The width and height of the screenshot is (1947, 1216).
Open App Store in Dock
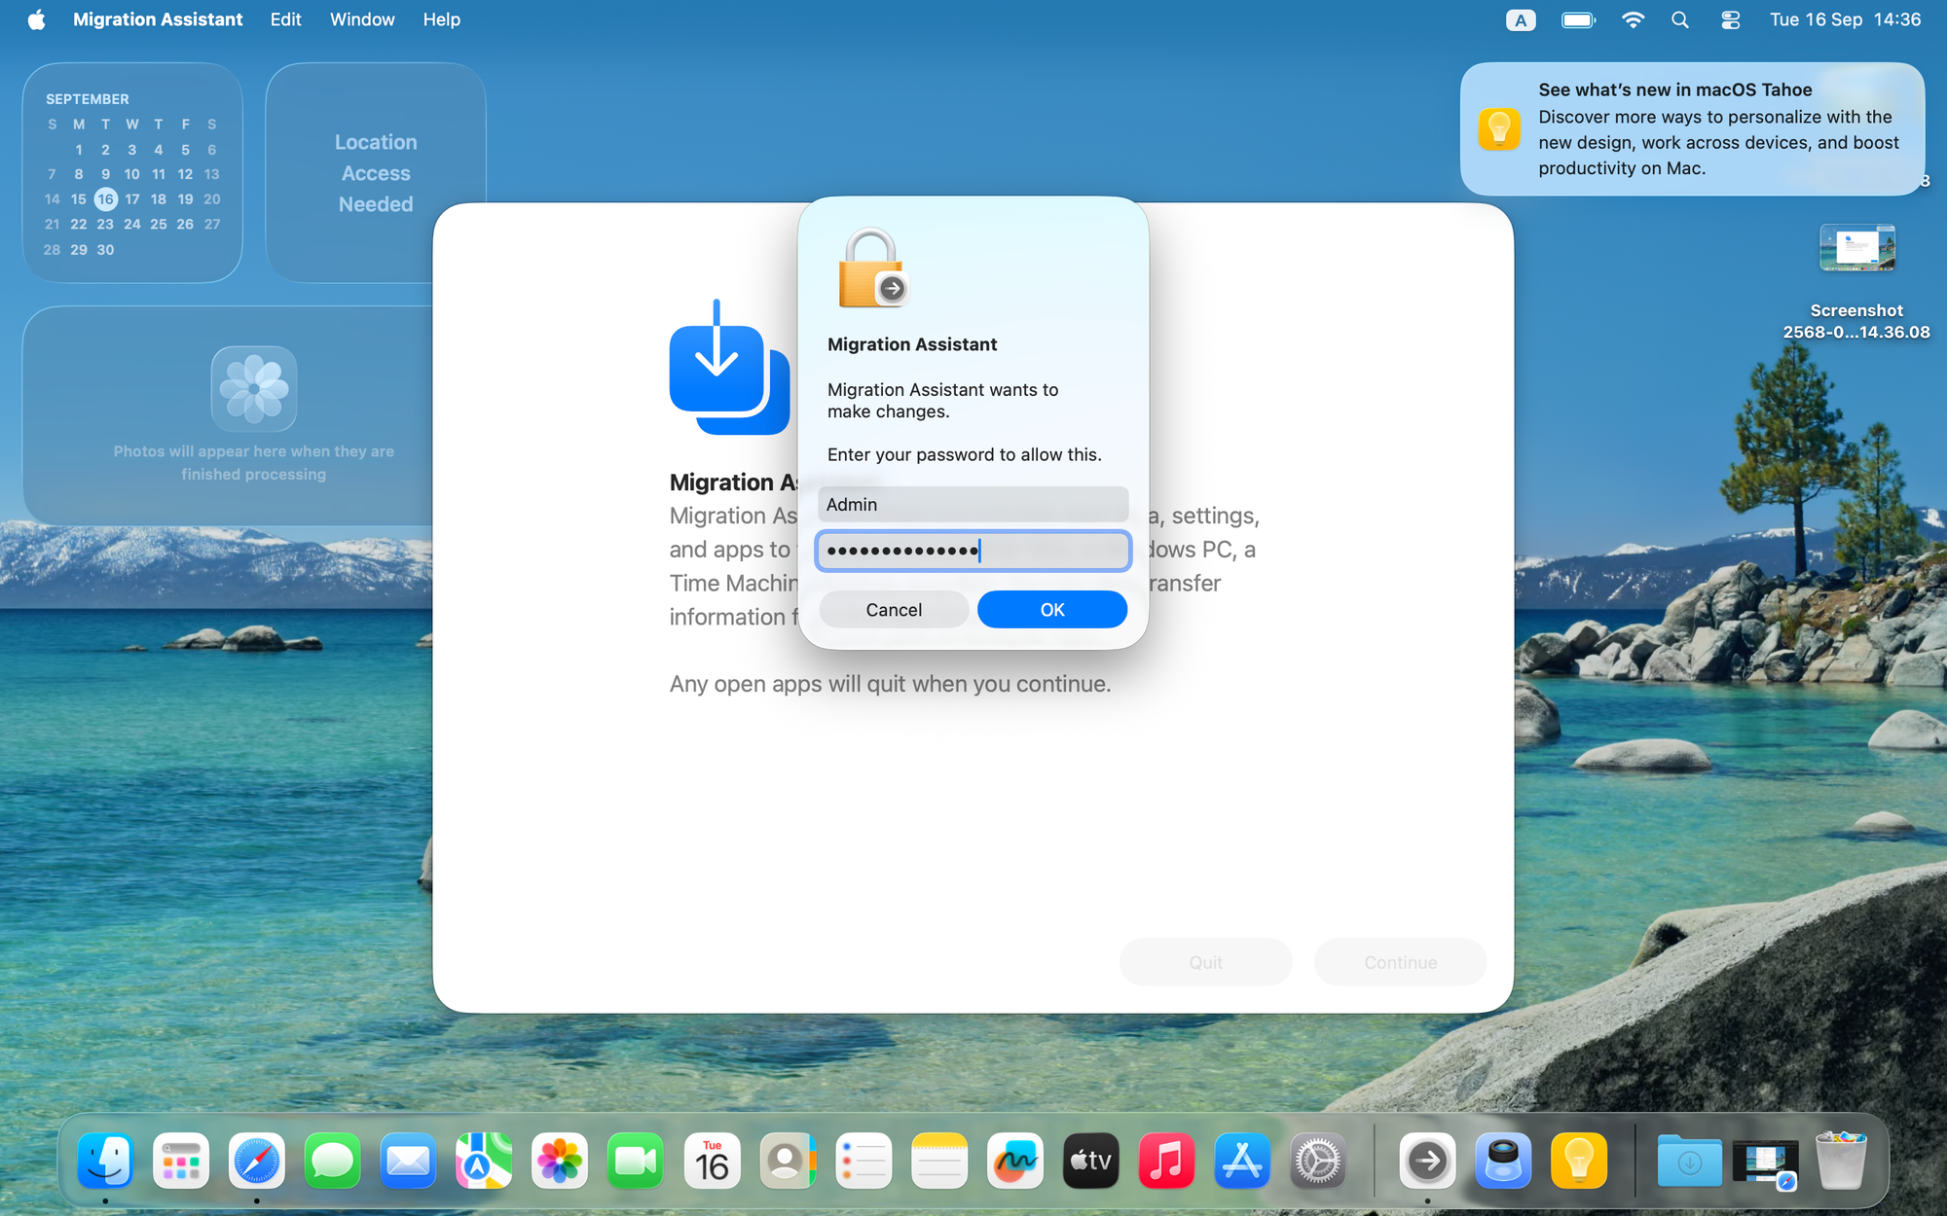pyautogui.click(x=1242, y=1161)
